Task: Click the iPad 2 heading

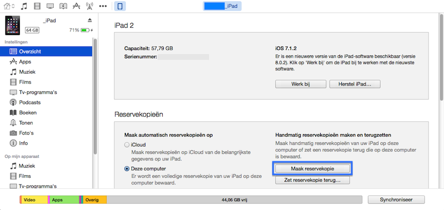Action: (x=124, y=25)
